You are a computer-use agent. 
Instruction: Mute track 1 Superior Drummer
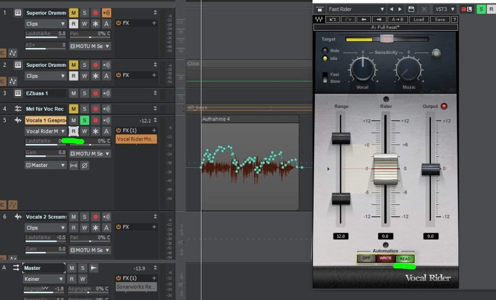click(x=73, y=13)
